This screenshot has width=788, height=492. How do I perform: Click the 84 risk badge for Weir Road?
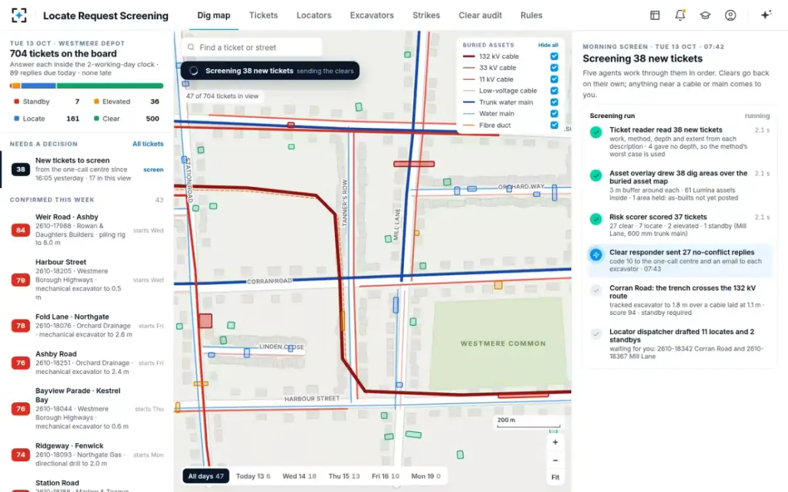pyautogui.click(x=20, y=230)
